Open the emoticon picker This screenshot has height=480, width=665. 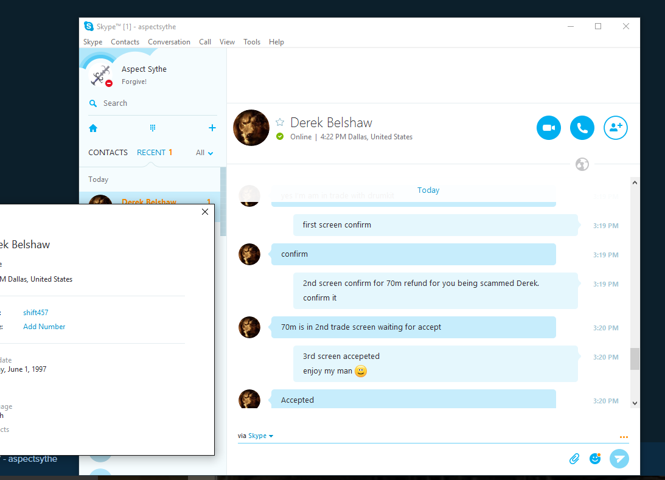[595, 459]
